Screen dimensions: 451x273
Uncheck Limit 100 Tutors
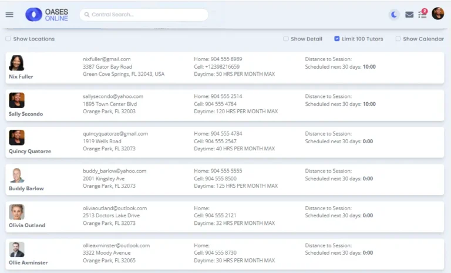point(337,39)
